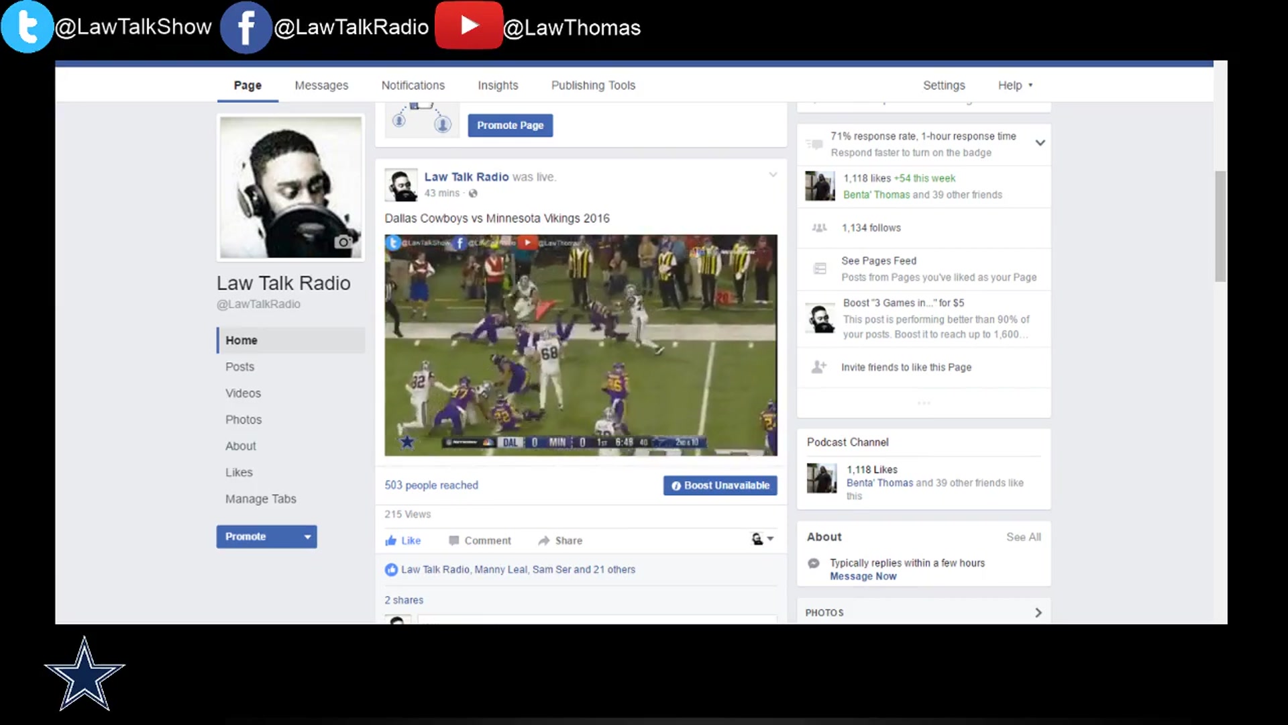Click the avatar beside Boost 3 Games post
The width and height of the screenshot is (1288, 725).
[x=820, y=318]
